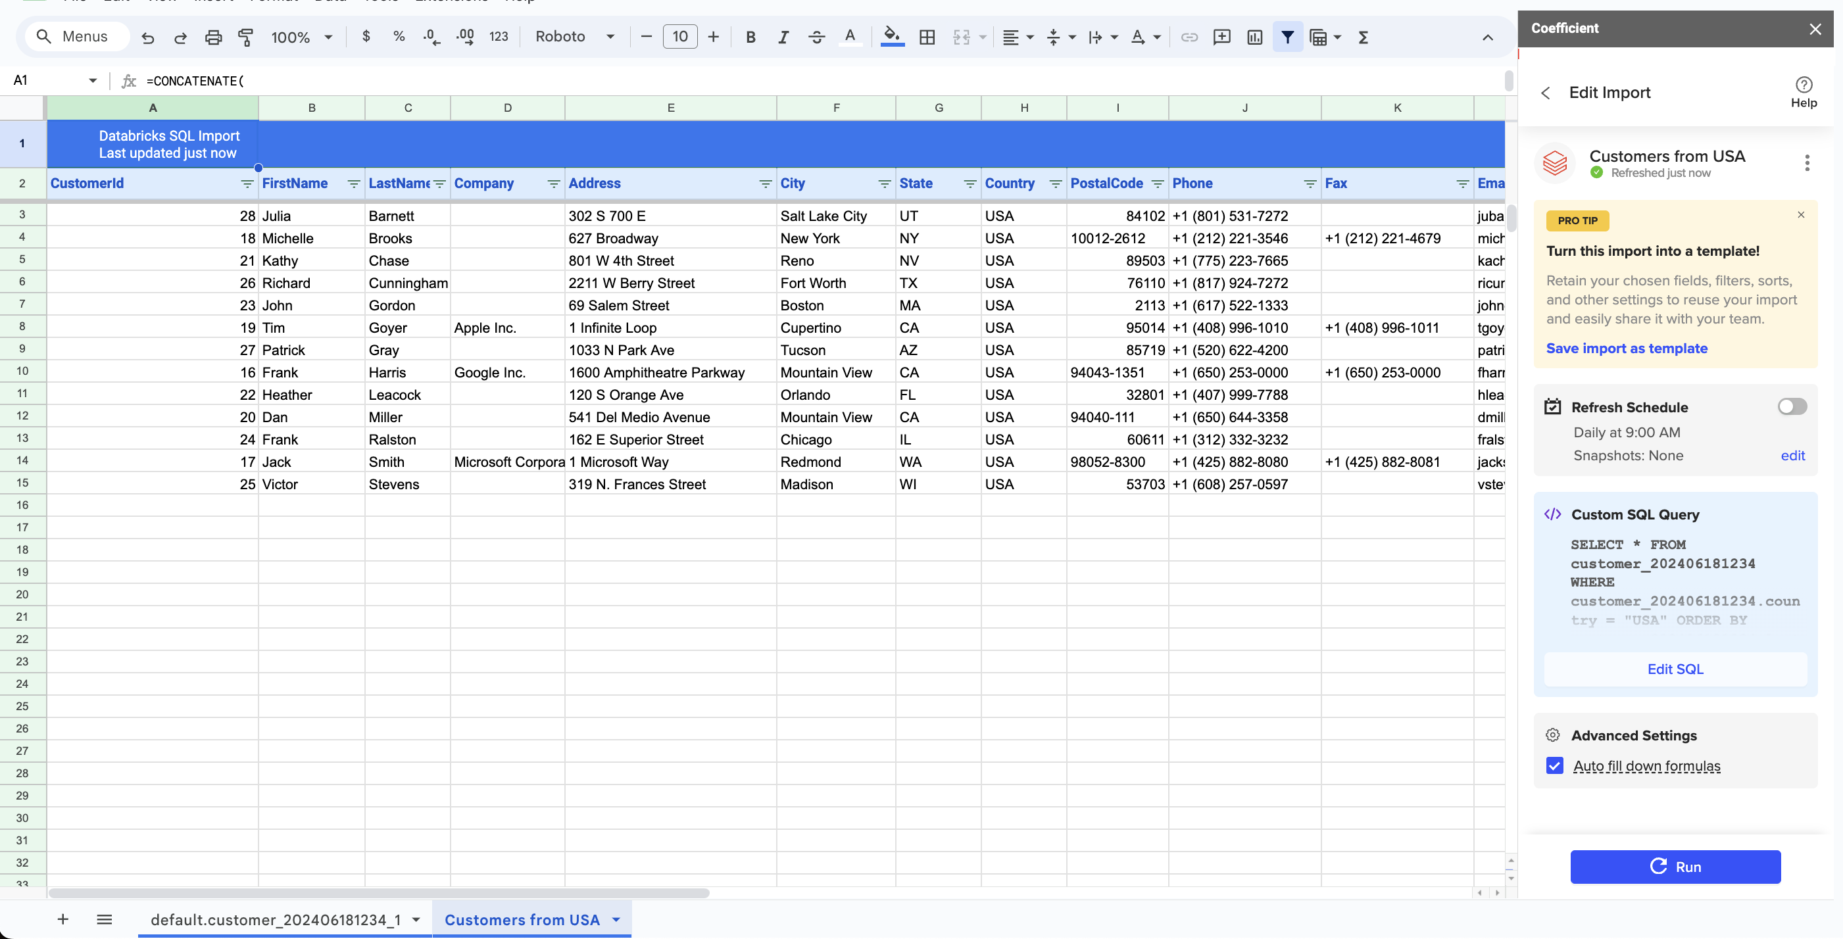Screen dimensions: 1843x939
Task: Edit the refresh schedule
Action: tap(1792, 456)
